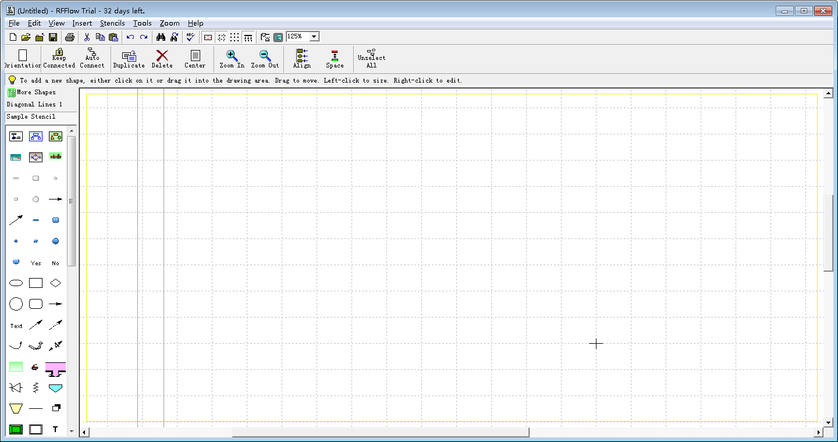
Task: Open the Space shapes tool
Action: (335, 59)
